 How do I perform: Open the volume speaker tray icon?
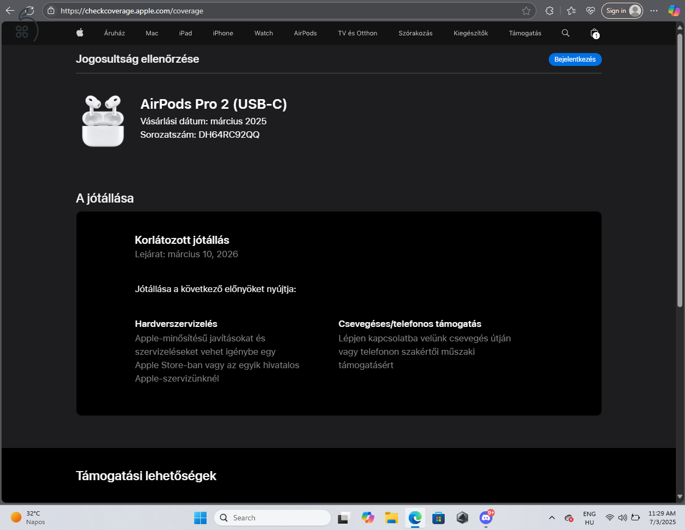[622, 518]
